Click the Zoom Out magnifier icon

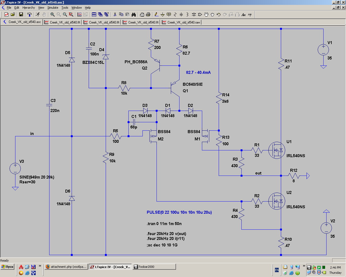pyautogui.click(x=65, y=15)
